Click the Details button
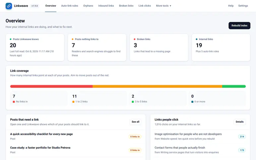Image resolution: width=256 pixels, height=160 pixels. pos(239,122)
